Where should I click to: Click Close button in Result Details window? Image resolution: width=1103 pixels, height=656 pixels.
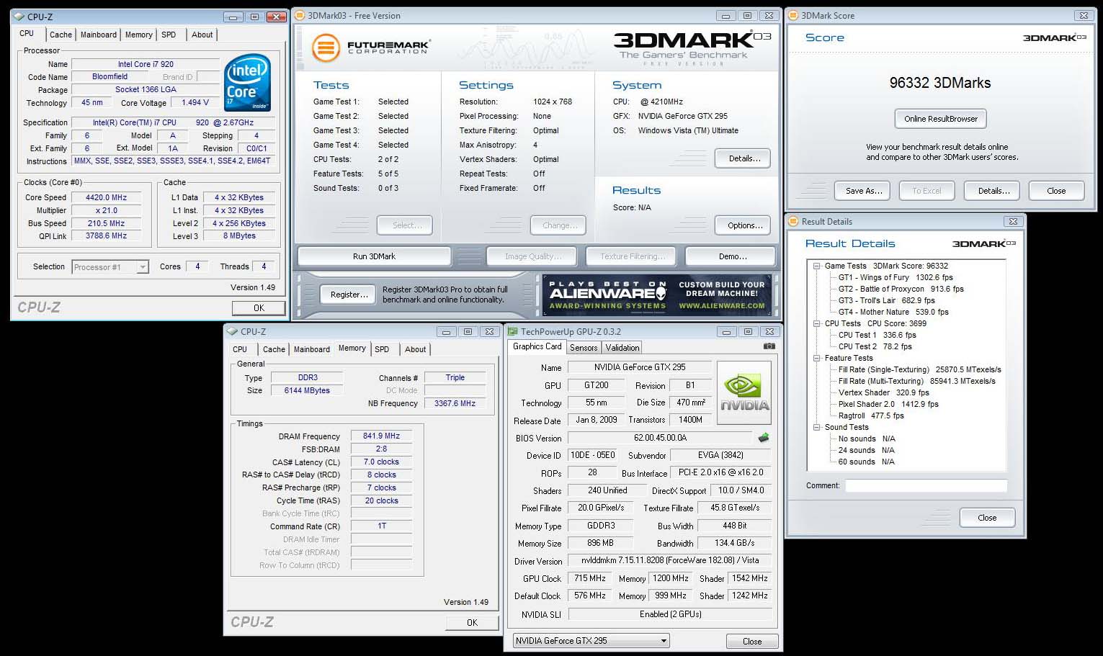(987, 518)
